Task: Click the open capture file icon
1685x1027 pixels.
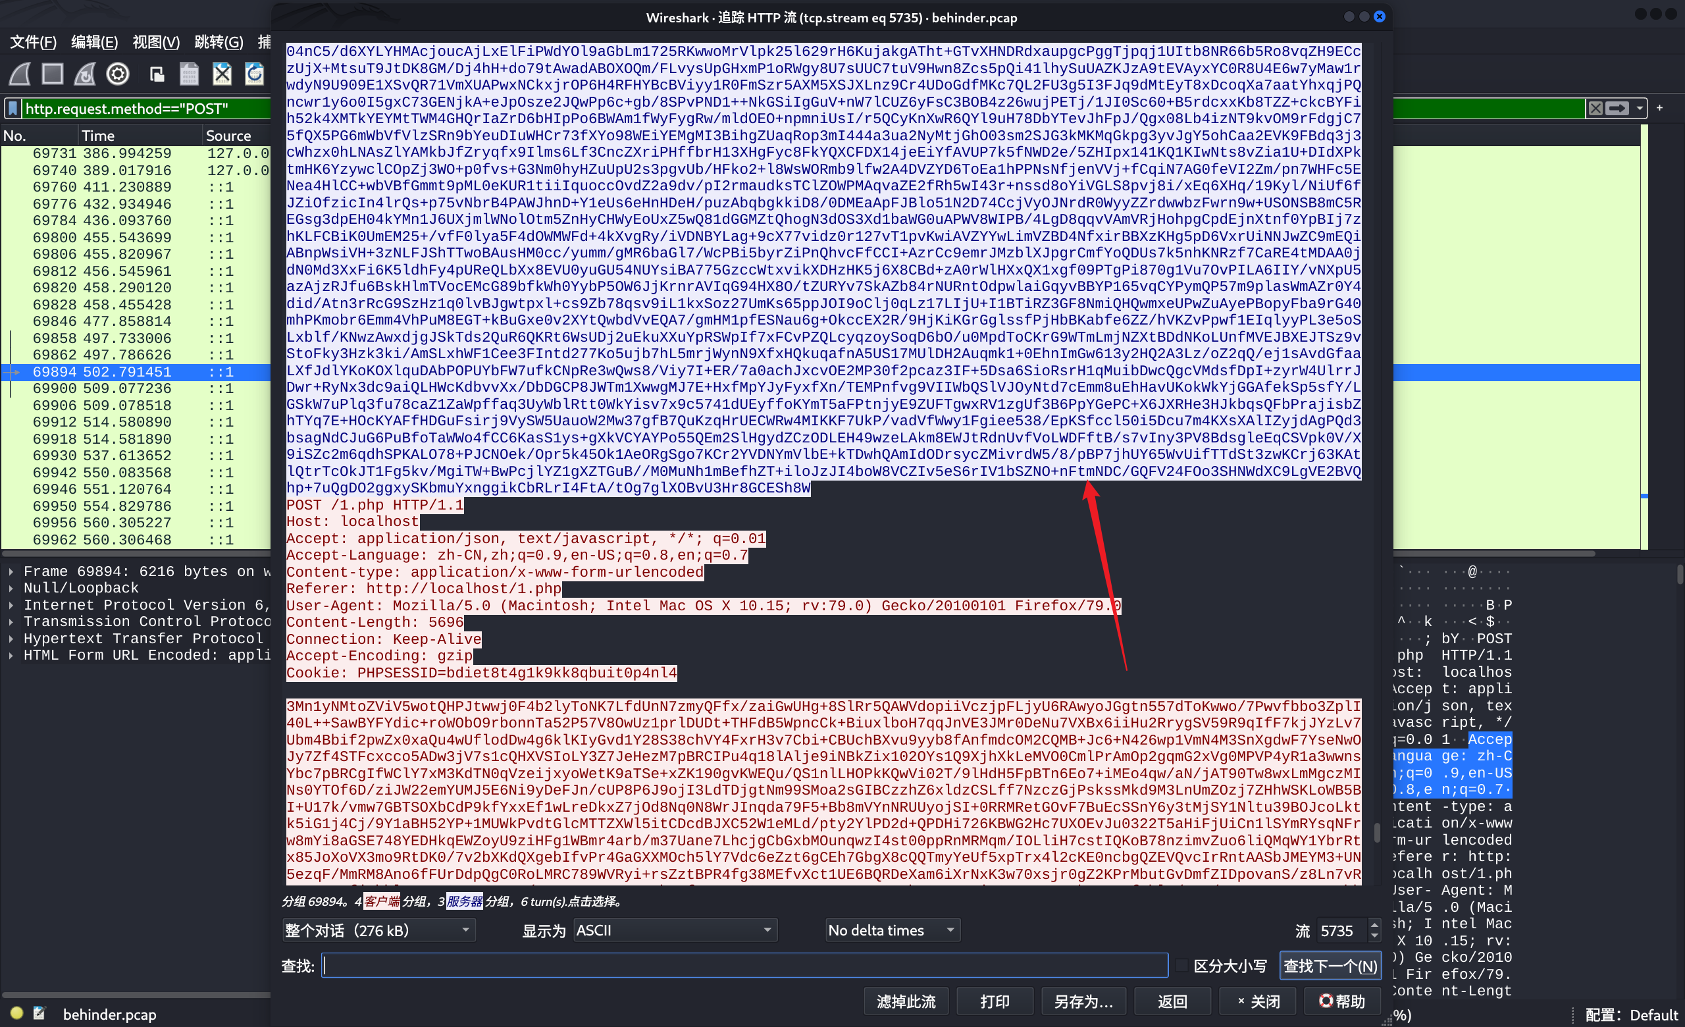Action: click(157, 74)
